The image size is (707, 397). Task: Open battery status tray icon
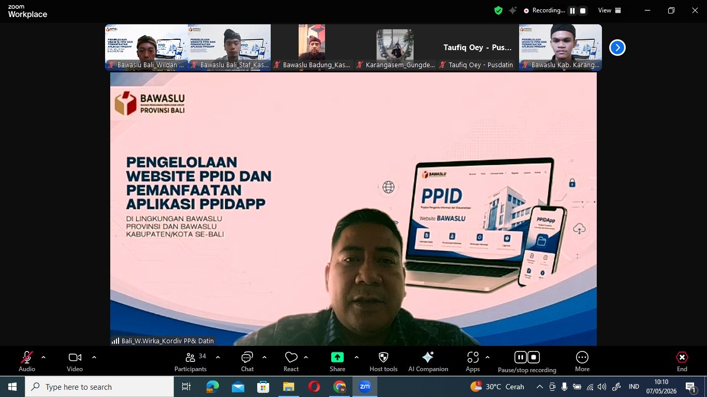[x=577, y=387]
